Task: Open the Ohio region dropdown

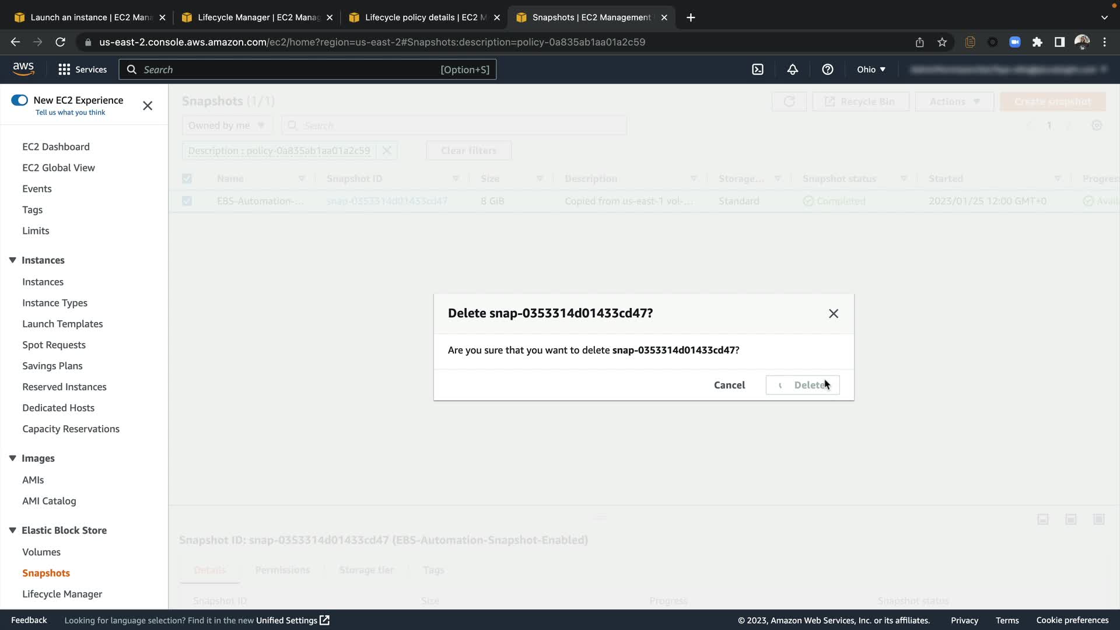Action: pyautogui.click(x=871, y=69)
